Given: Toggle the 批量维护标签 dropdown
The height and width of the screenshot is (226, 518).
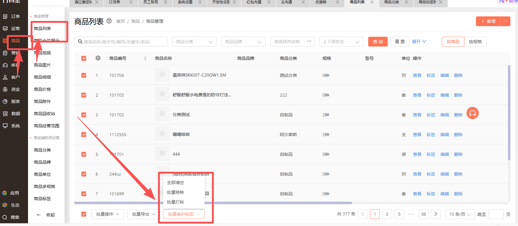Looking at the screenshot, I should coord(184,214).
